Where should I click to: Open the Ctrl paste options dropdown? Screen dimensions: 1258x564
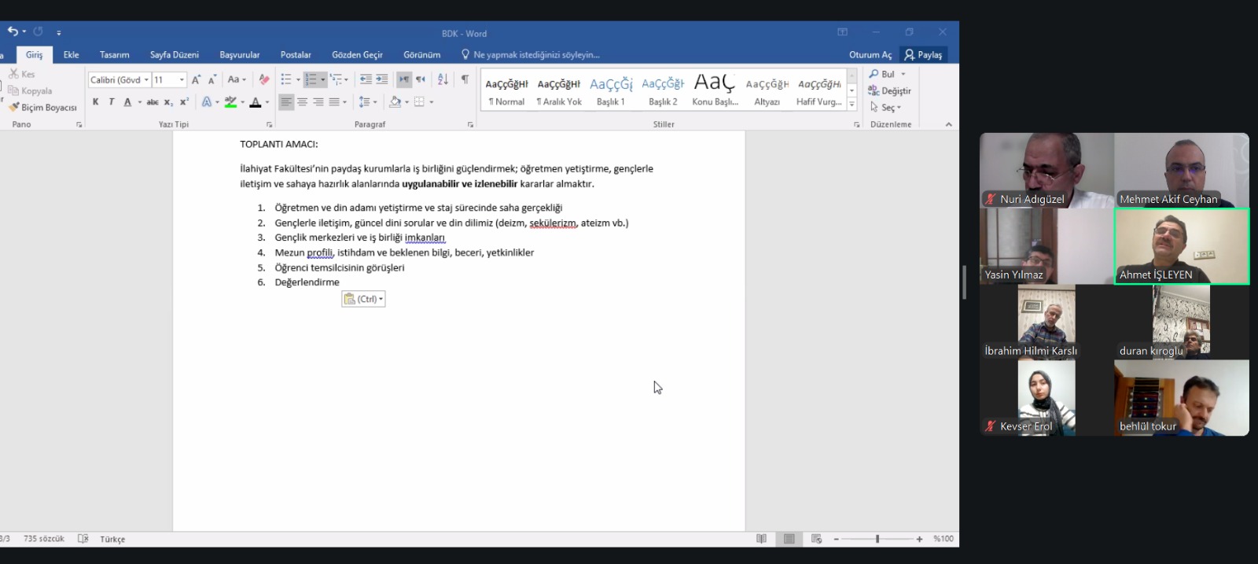pyautogui.click(x=364, y=299)
